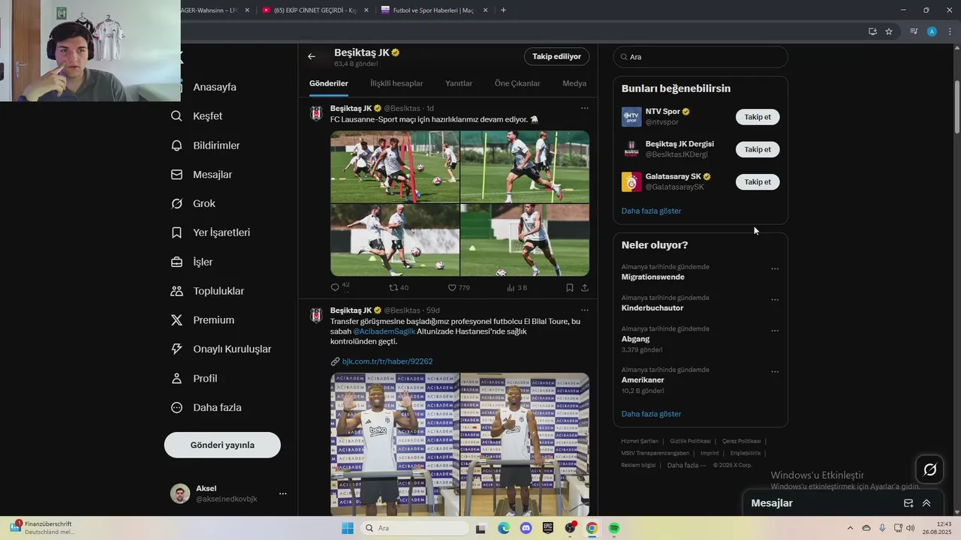The height and width of the screenshot is (540, 961).
Task: Click the Ara search field on X
Action: click(x=700, y=57)
